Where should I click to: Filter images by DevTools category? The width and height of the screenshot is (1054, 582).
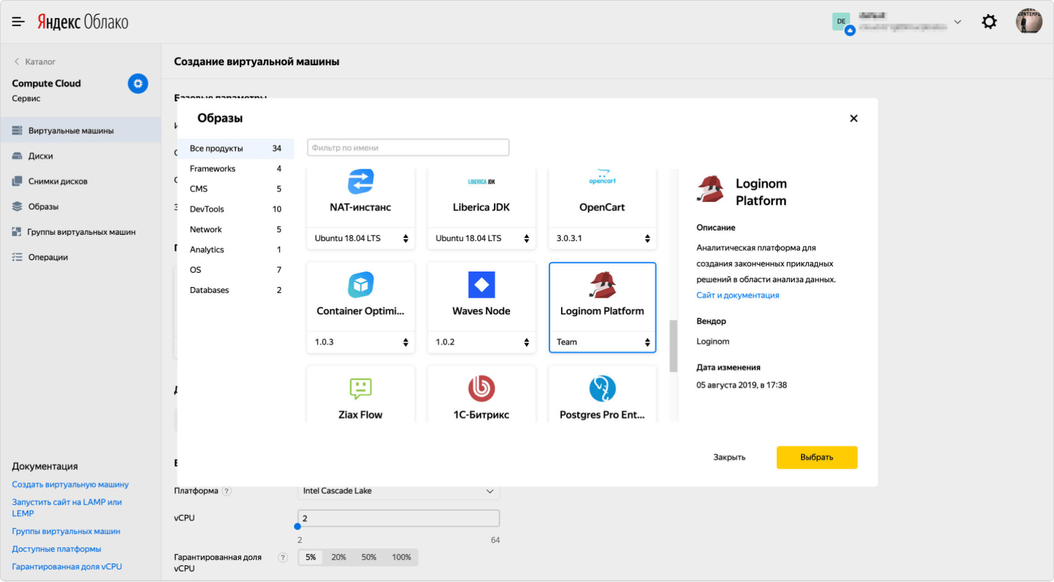(207, 209)
